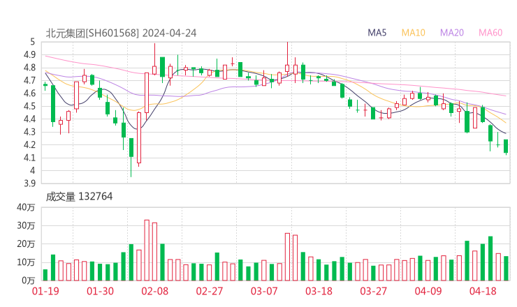Click the 04-18 date axis label

point(483,291)
